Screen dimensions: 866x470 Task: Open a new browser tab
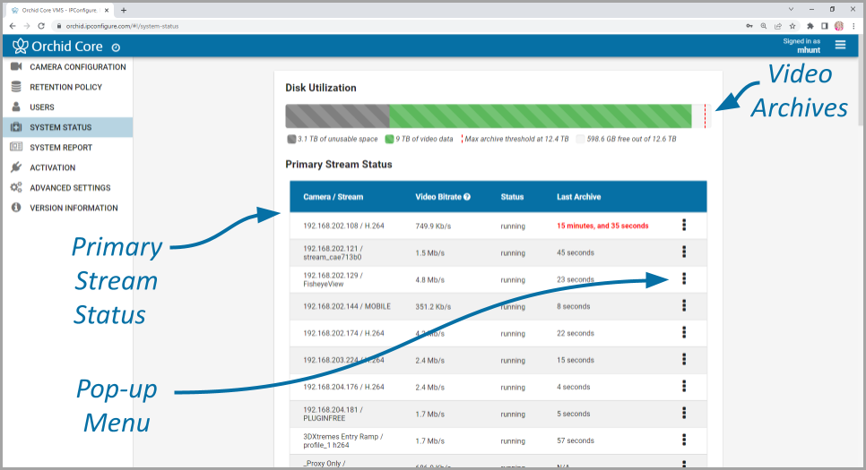(x=124, y=10)
